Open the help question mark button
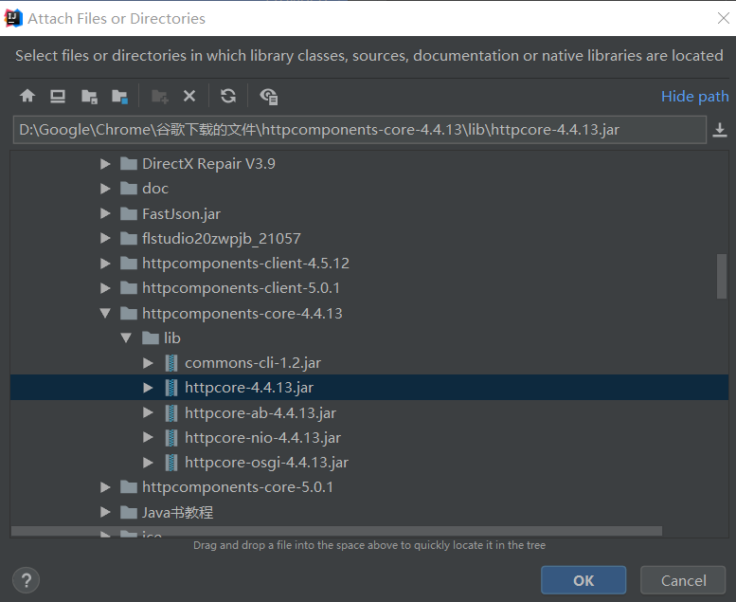The height and width of the screenshot is (602, 736). pyautogui.click(x=27, y=580)
